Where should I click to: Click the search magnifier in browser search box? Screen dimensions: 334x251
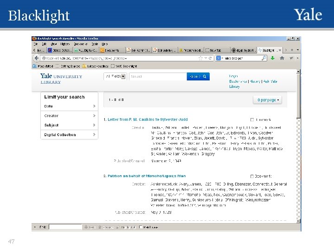(x=263, y=58)
